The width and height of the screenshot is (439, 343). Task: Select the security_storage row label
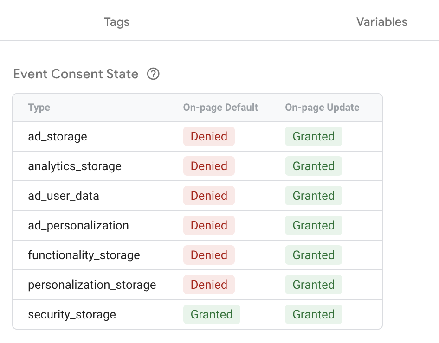click(x=72, y=314)
